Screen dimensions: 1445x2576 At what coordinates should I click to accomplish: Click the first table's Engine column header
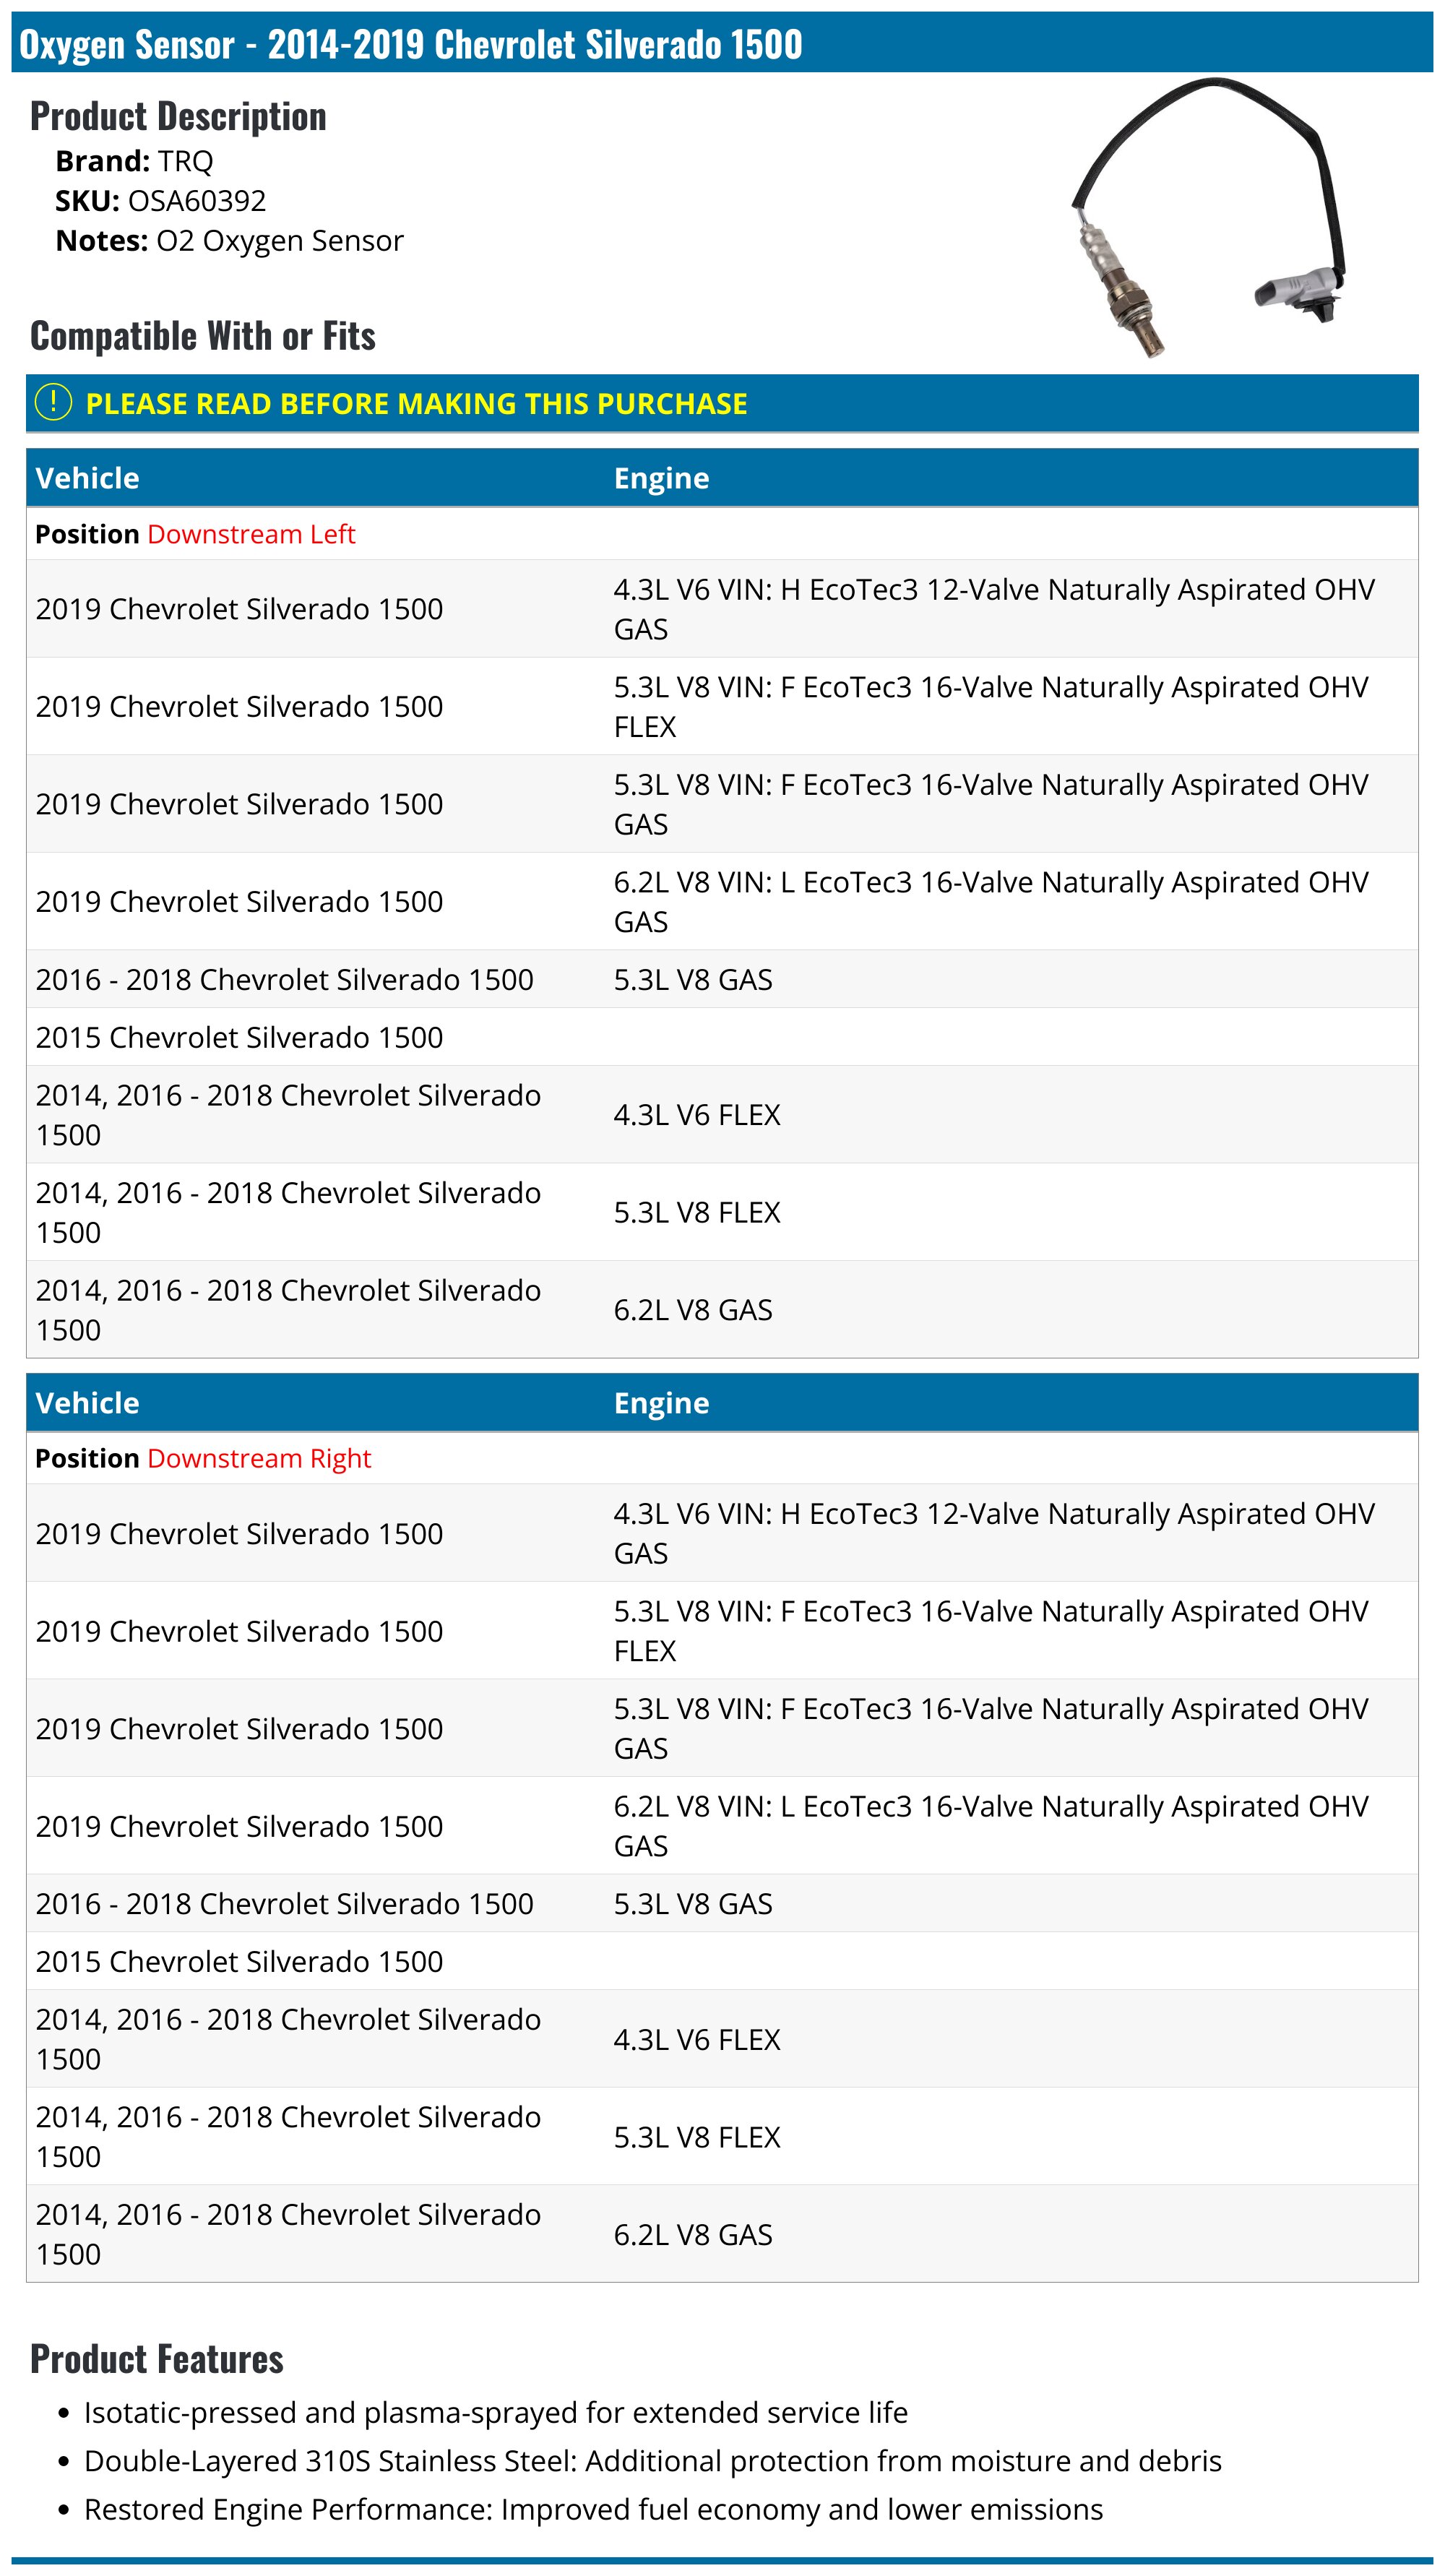pyautogui.click(x=662, y=478)
